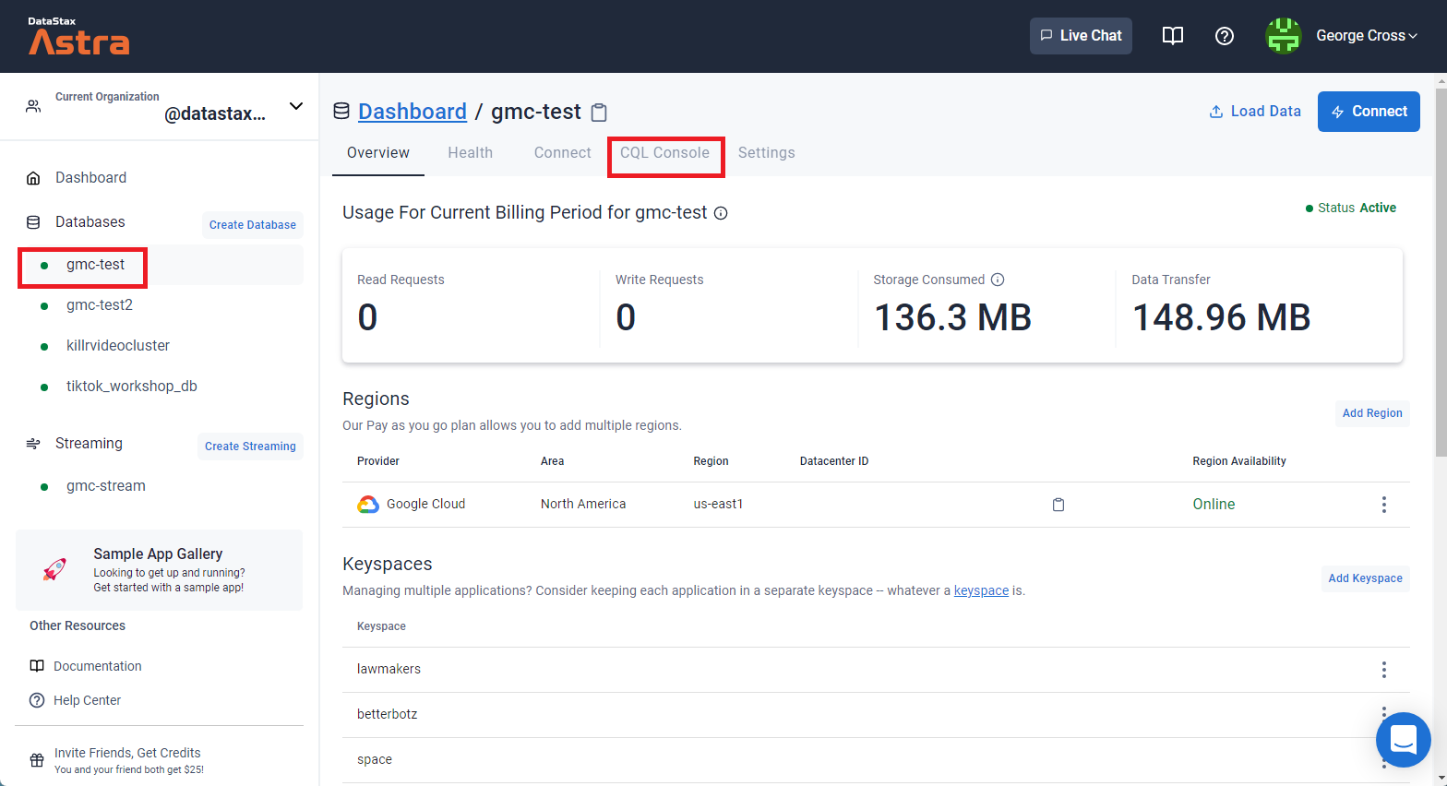Open the CQL Console tab
The width and height of the screenshot is (1447, 786).
[664, 153]
